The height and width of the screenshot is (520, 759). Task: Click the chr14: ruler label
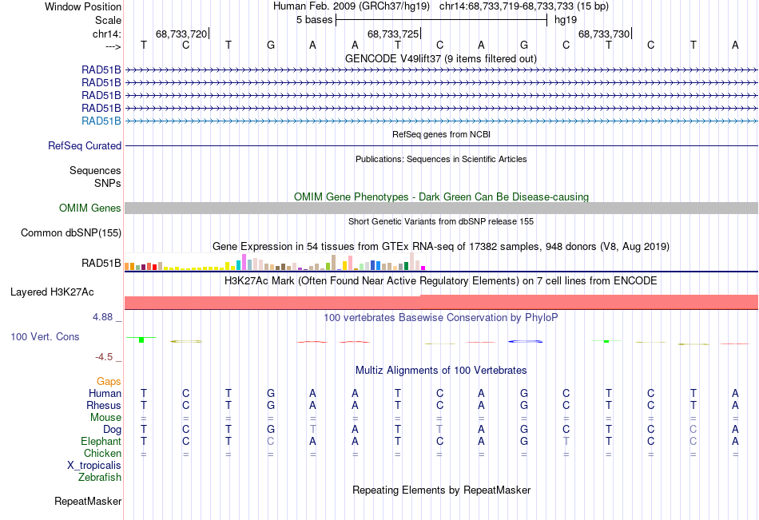tap(106, 34)
